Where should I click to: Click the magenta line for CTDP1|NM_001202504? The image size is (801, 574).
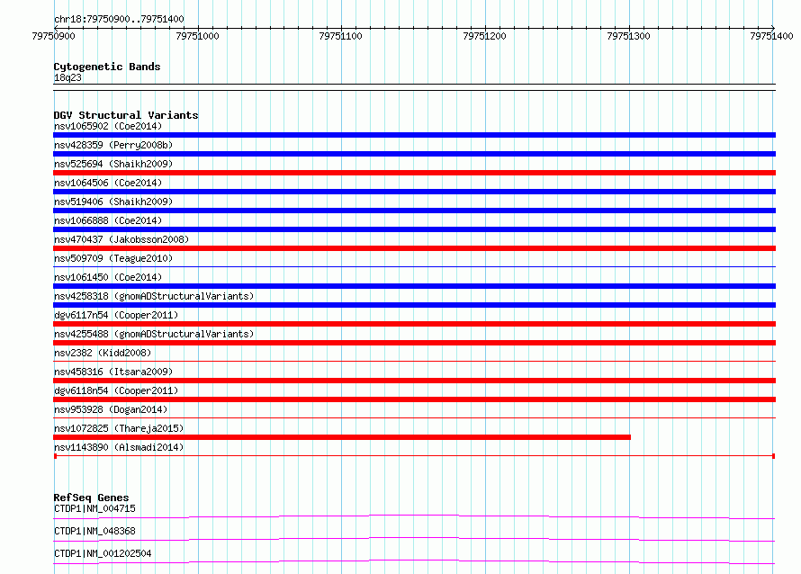click(x=414, y=561)
